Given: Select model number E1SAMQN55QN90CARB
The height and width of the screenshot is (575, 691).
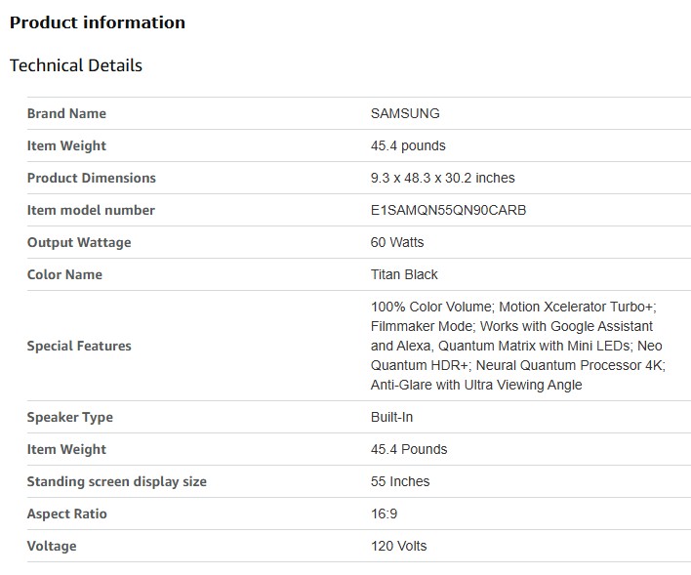Looking at the screenshot, I should coord(448,210).
